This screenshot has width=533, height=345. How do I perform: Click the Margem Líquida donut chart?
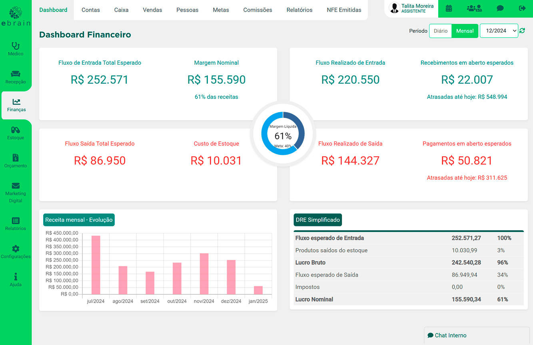(283, 133)
